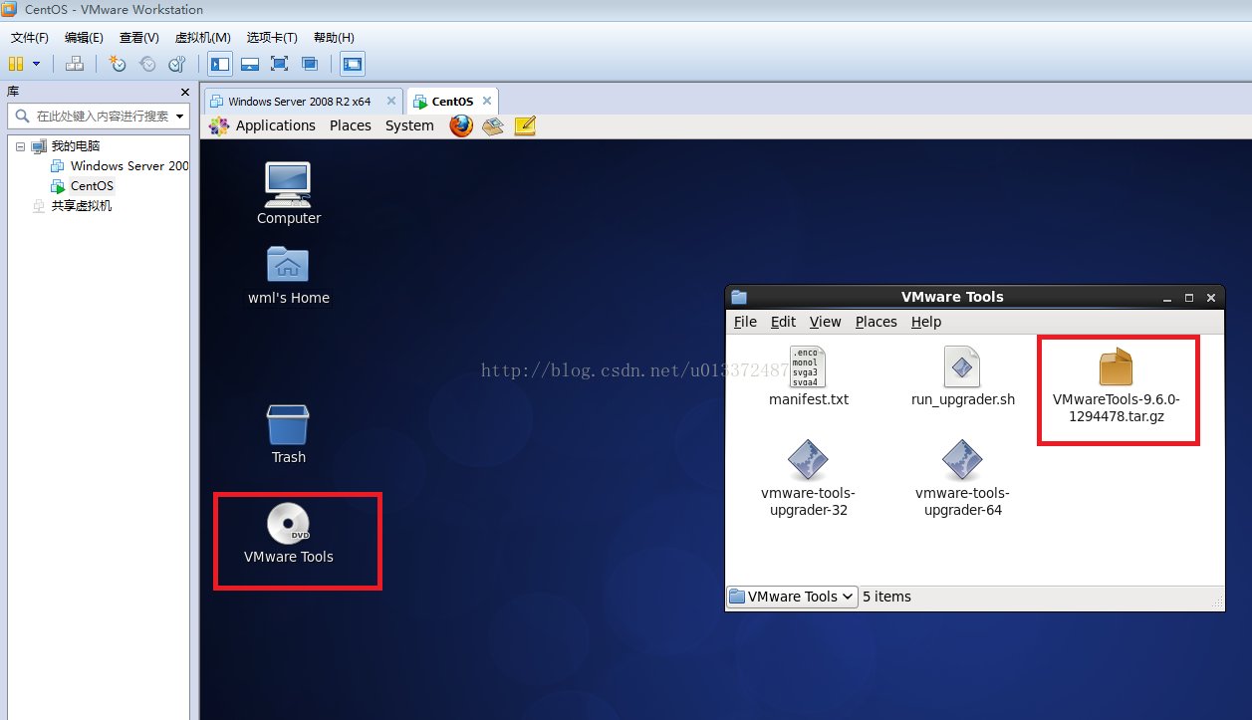Open Help menu in VMware Tools window
This screenshot has height=720, width=1252.
[926, 322]
